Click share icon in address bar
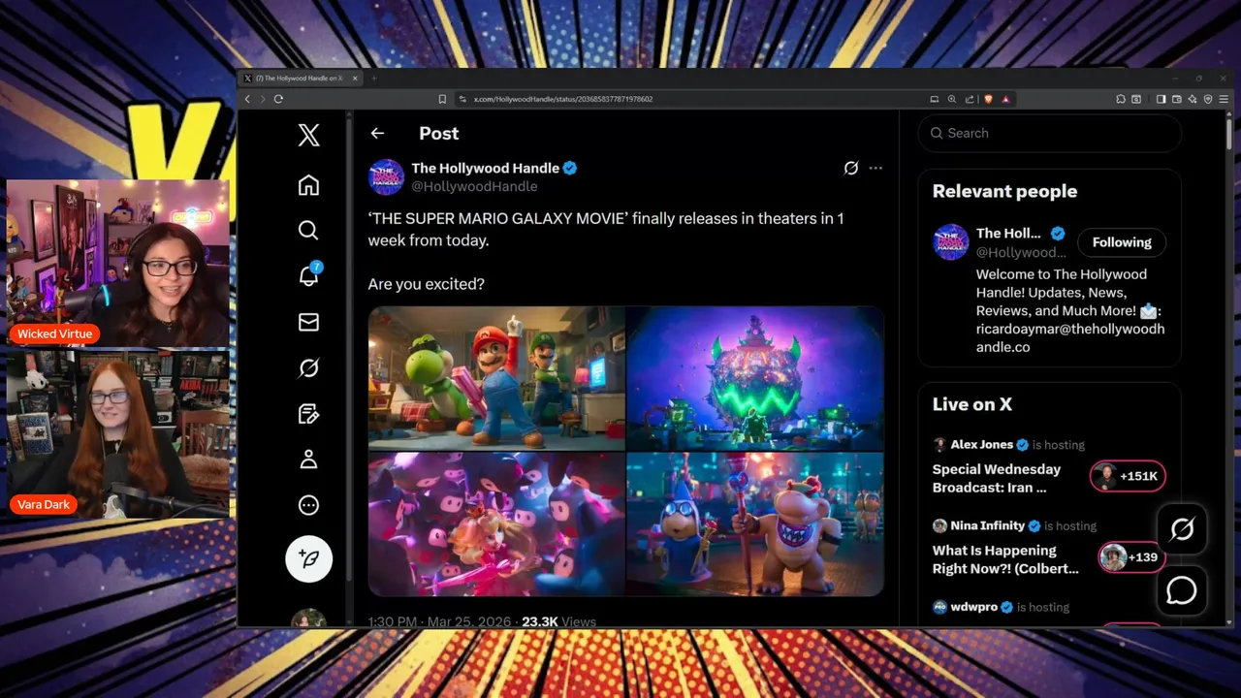 pyautogui.click(x=969, y=99)
